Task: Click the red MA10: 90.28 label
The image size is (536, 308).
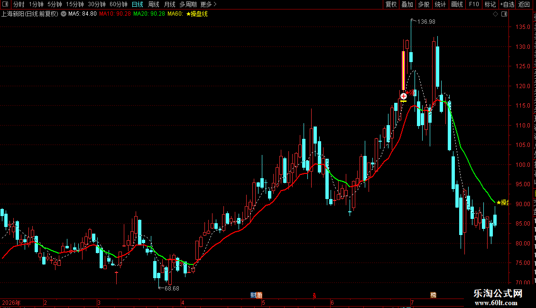Action: [x=115, y=14]
